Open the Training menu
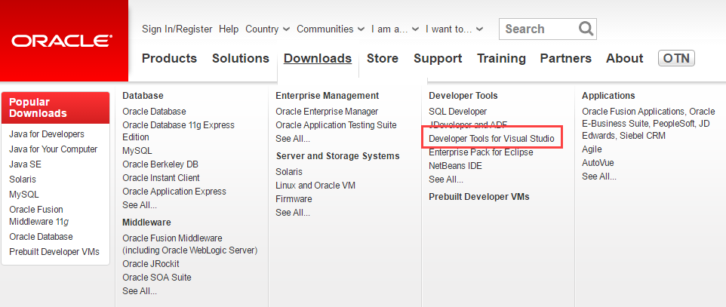Image resolution: width=726 pixels, height=307 pixels. tap(501, 59)
